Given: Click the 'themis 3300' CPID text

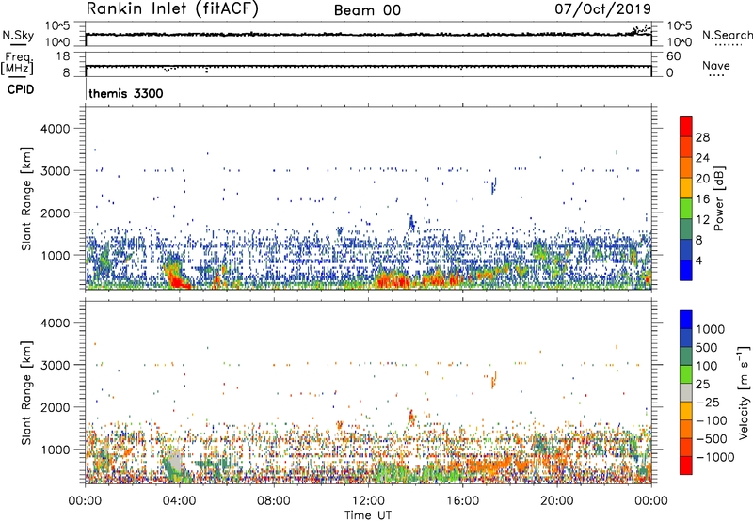Looking at the screenshot, I should 126,93.
